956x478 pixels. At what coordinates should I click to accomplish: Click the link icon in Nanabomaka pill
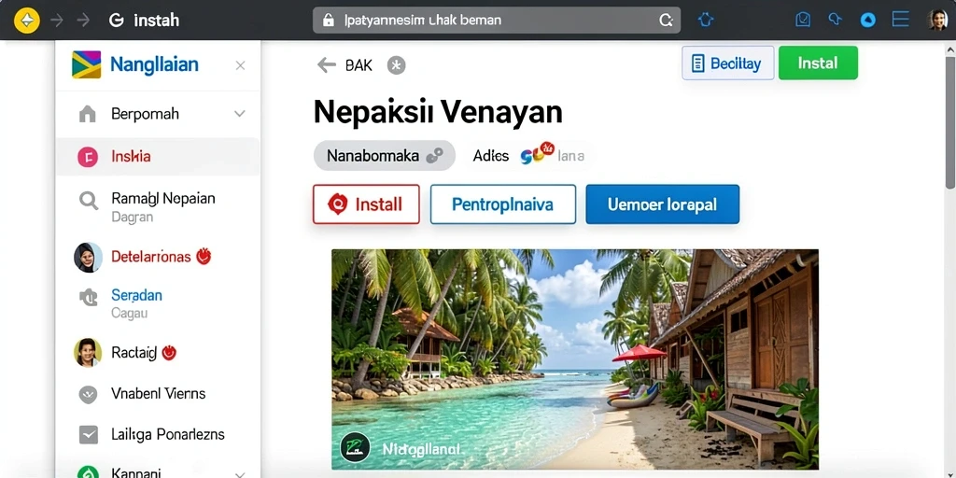434,156
